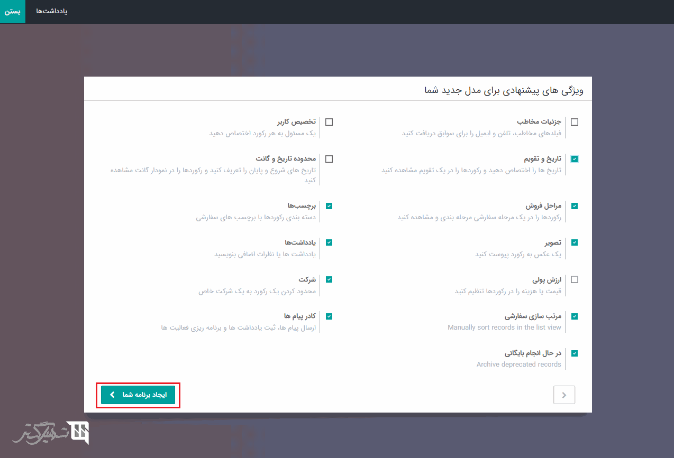Image resolution: width=674 pixels, height=458 pixels.
Task: Toggle the یادداشت‌ها feature checkbox
Action: [329, 242]
